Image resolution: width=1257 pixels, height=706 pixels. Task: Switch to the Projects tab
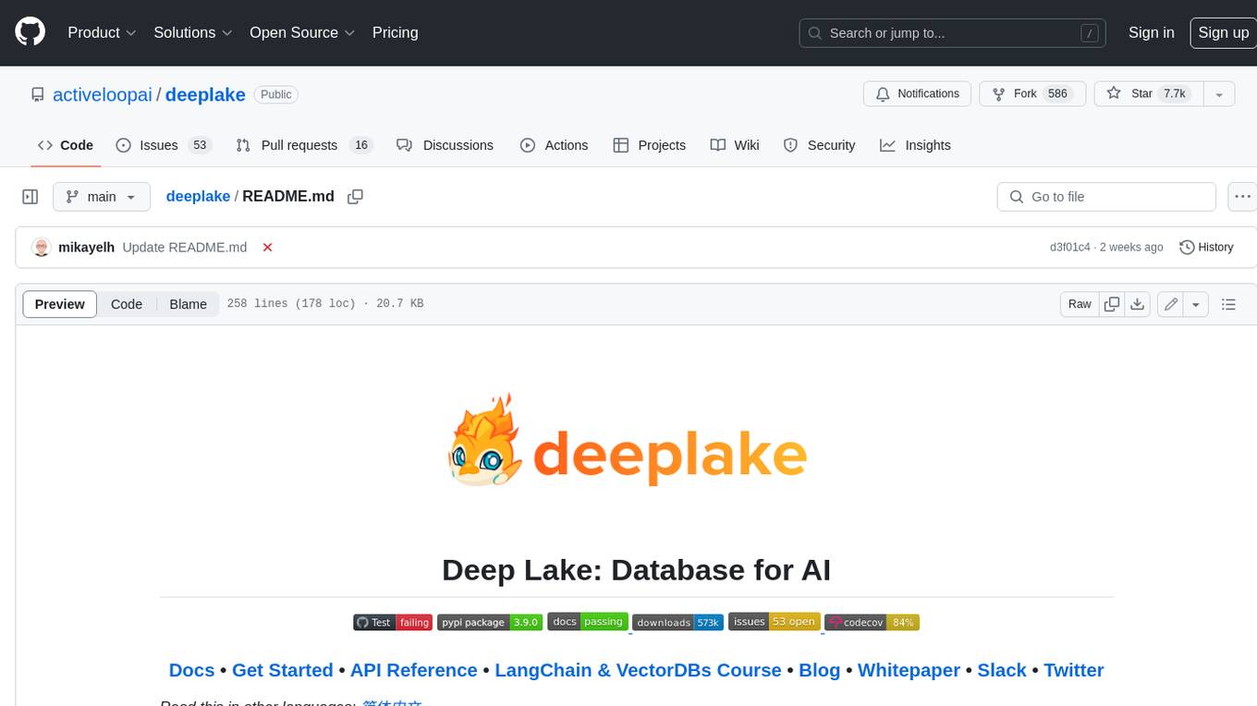(x=649, y=145)
